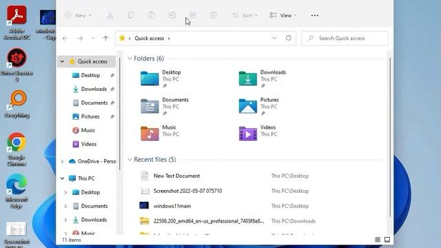Click the main pane vertical scrollbar
Screen dimensions: 441x248
390,137
